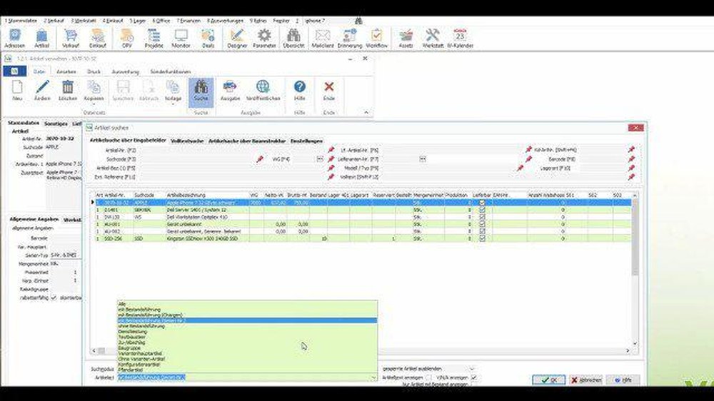Toggle the Lieferbar checkbox in the Dell Server row
Viewport: 714px width, 401px height.
[482, 210]
